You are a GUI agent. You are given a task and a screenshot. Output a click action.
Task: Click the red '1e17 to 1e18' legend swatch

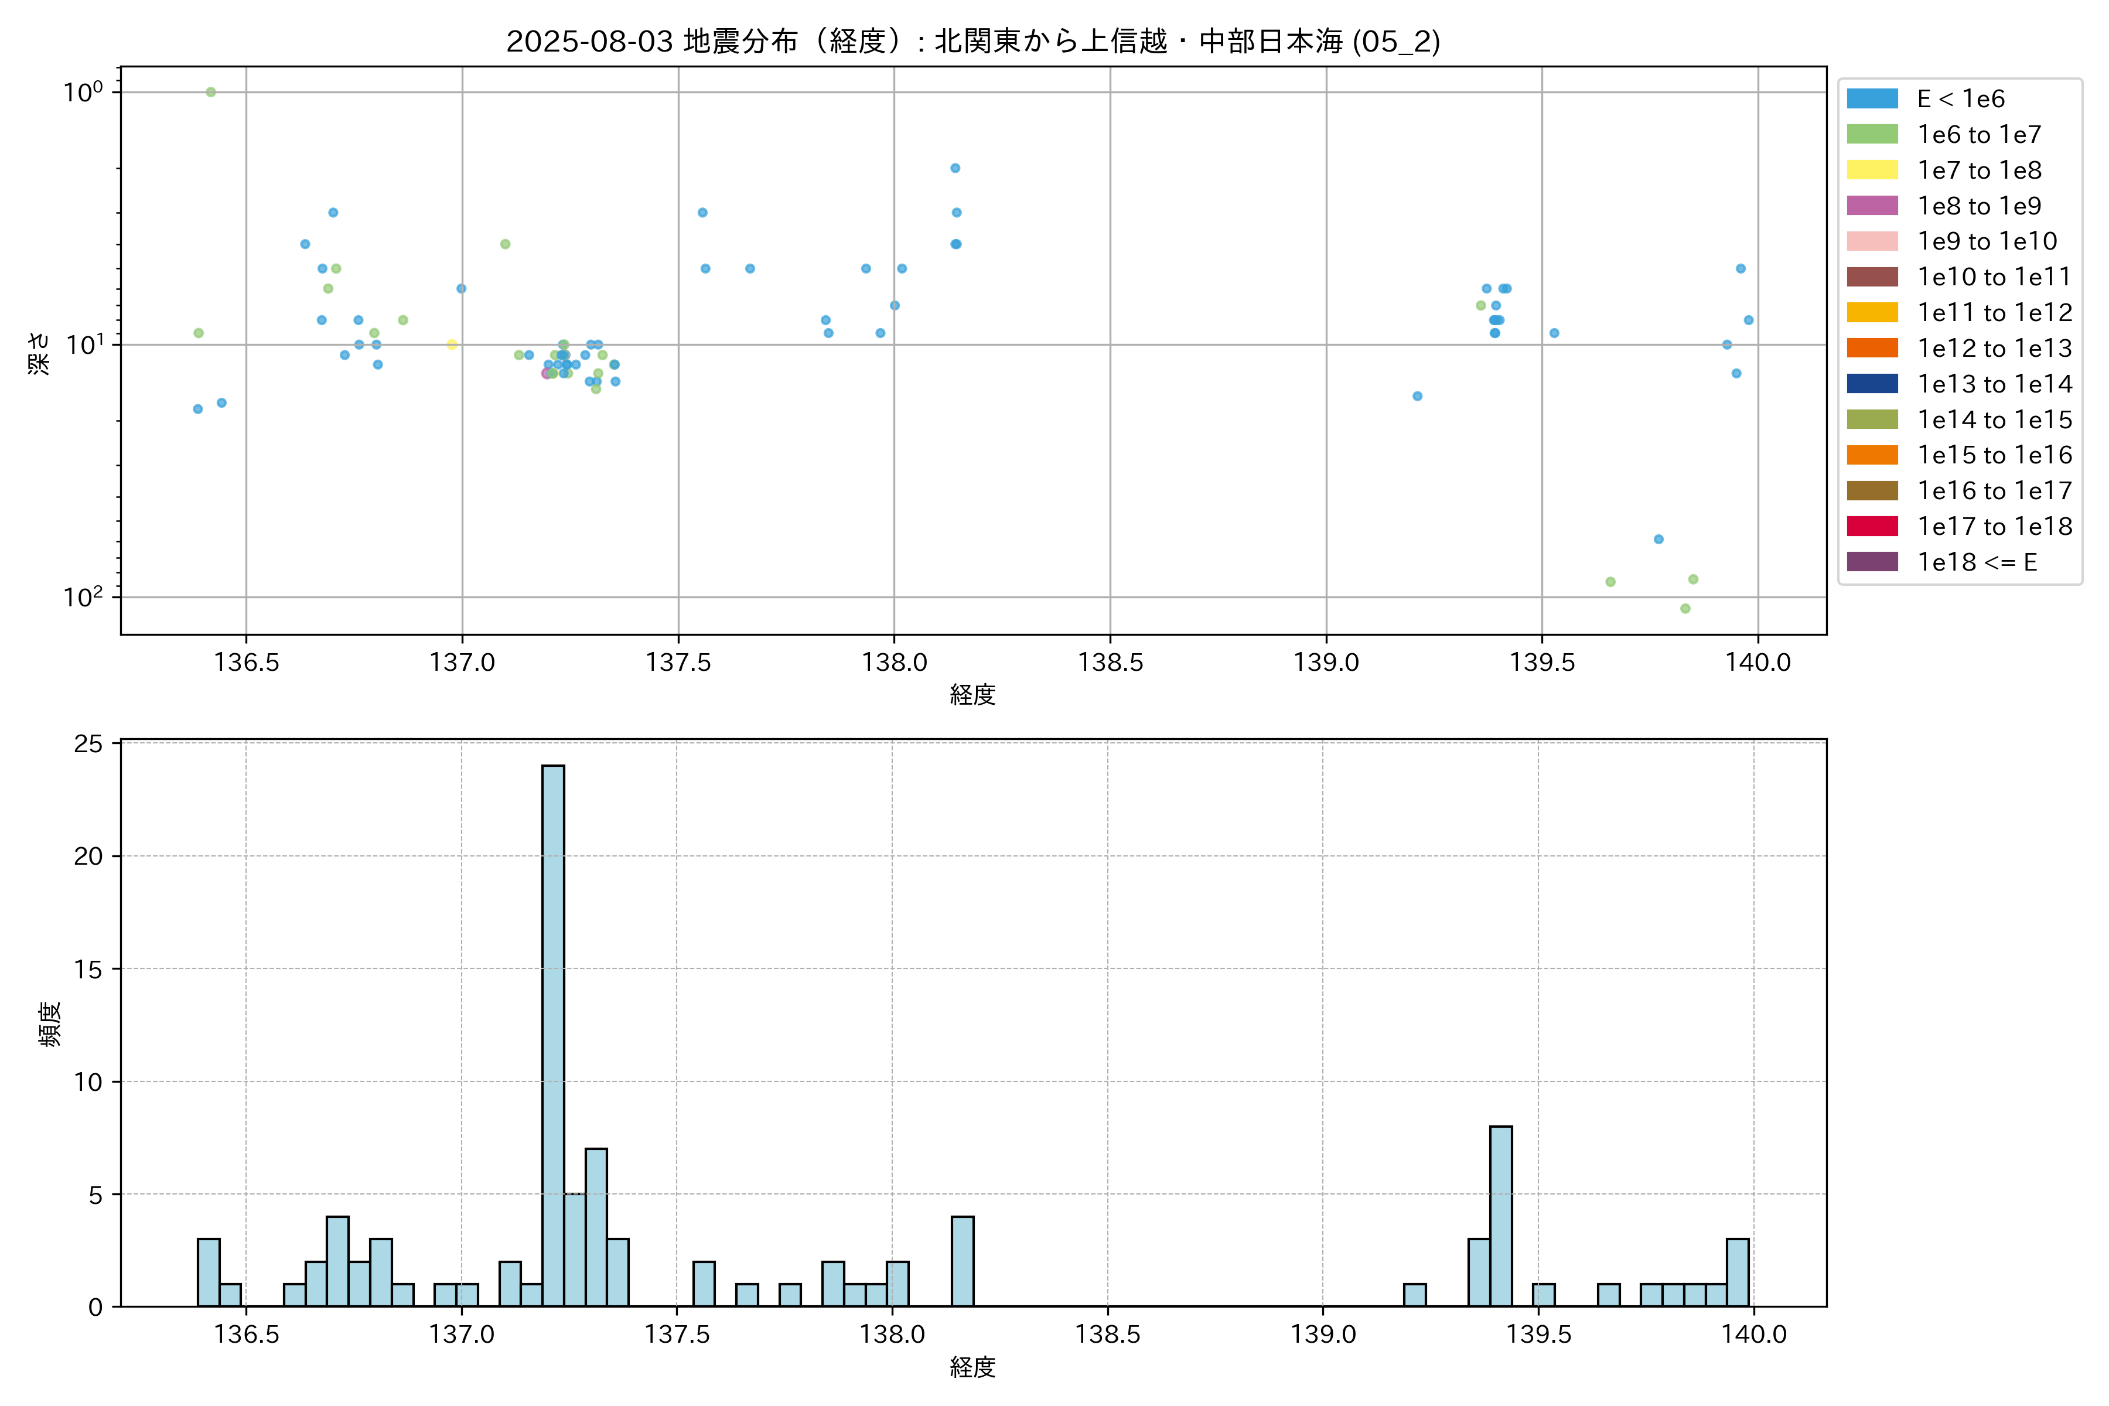1871,526
